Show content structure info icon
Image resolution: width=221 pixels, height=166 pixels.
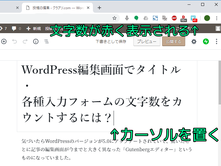coord(36,41)
